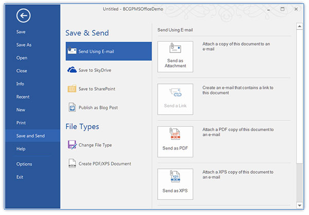Screen dimensions: 309x215
Task: Open the Change File Type icon
Action: click(72, 145)
